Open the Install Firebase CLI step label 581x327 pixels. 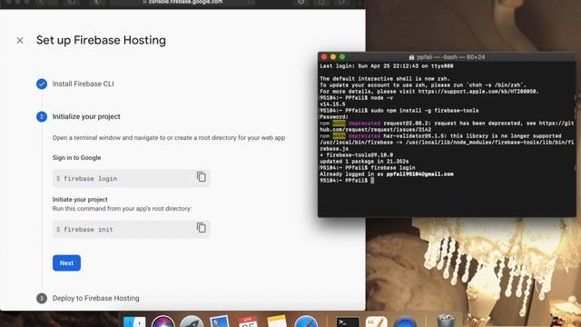(83, 84)
